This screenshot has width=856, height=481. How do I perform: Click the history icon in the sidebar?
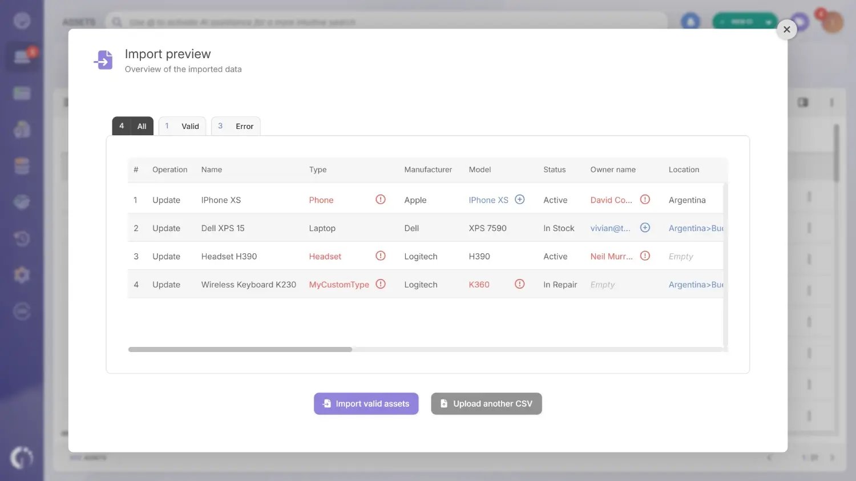click(x=22, y=238)
